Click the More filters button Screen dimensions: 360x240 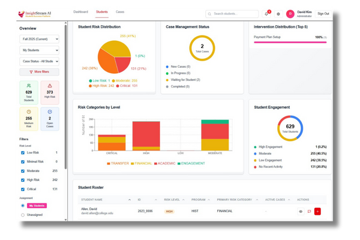coord(40,72)
